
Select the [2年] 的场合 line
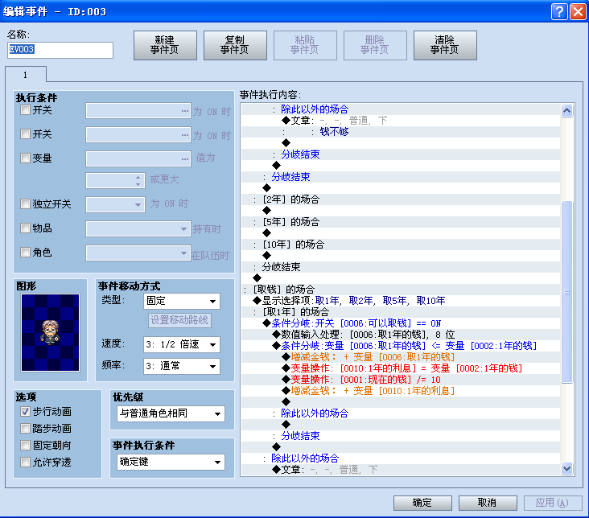[401, 199]
